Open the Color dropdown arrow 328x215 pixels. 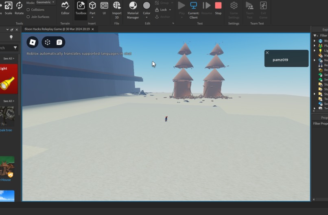[x=147, y=18]
